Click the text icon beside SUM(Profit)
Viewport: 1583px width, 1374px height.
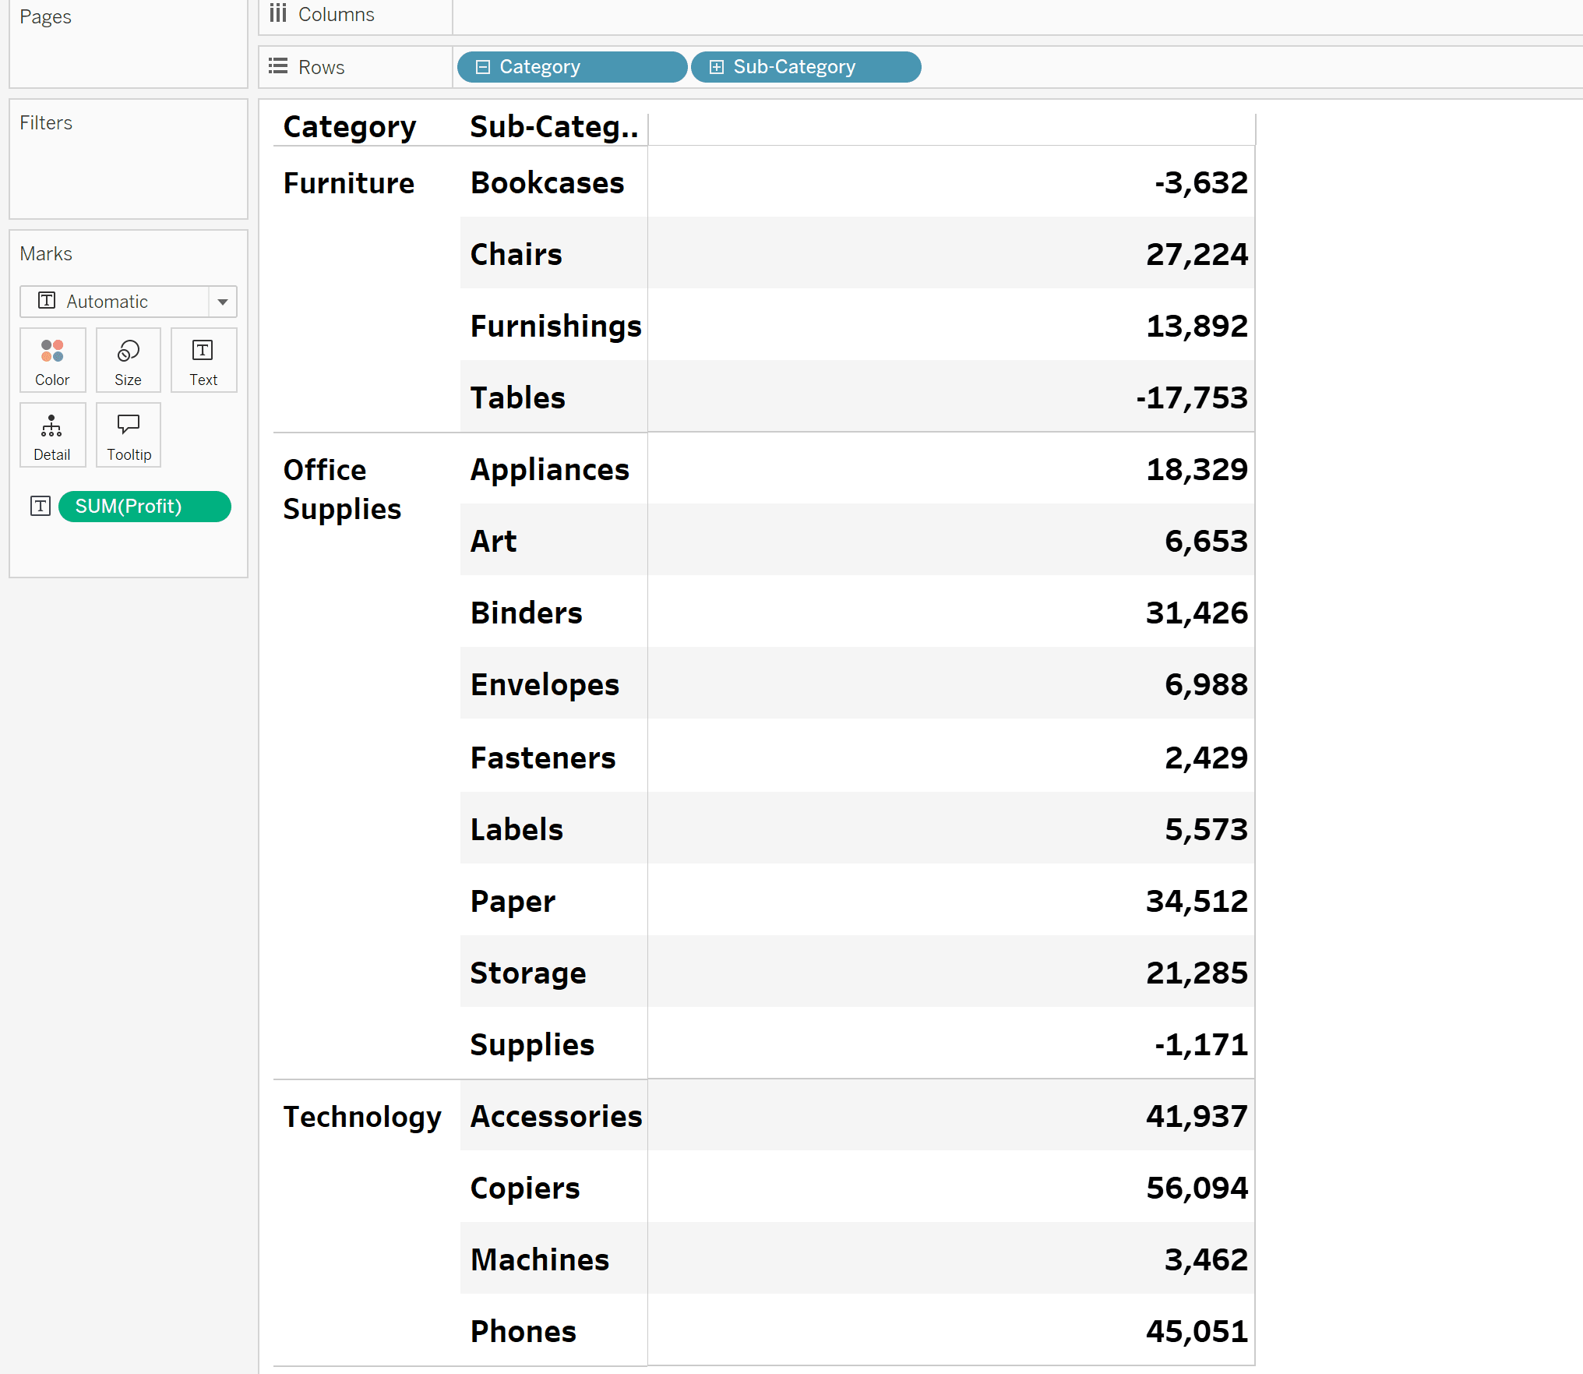pos(41,507)
